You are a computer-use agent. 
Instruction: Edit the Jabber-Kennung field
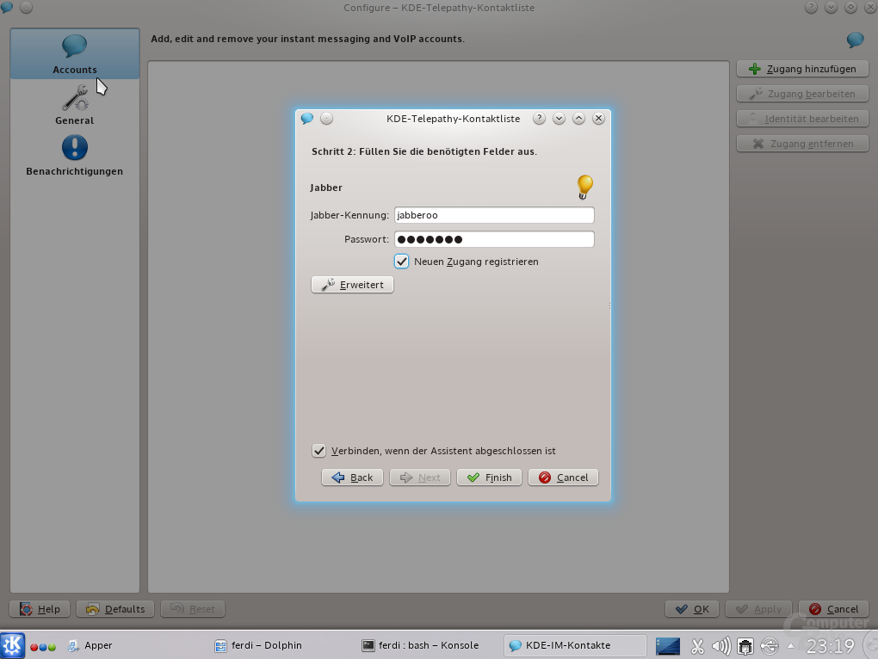[494, 215]
